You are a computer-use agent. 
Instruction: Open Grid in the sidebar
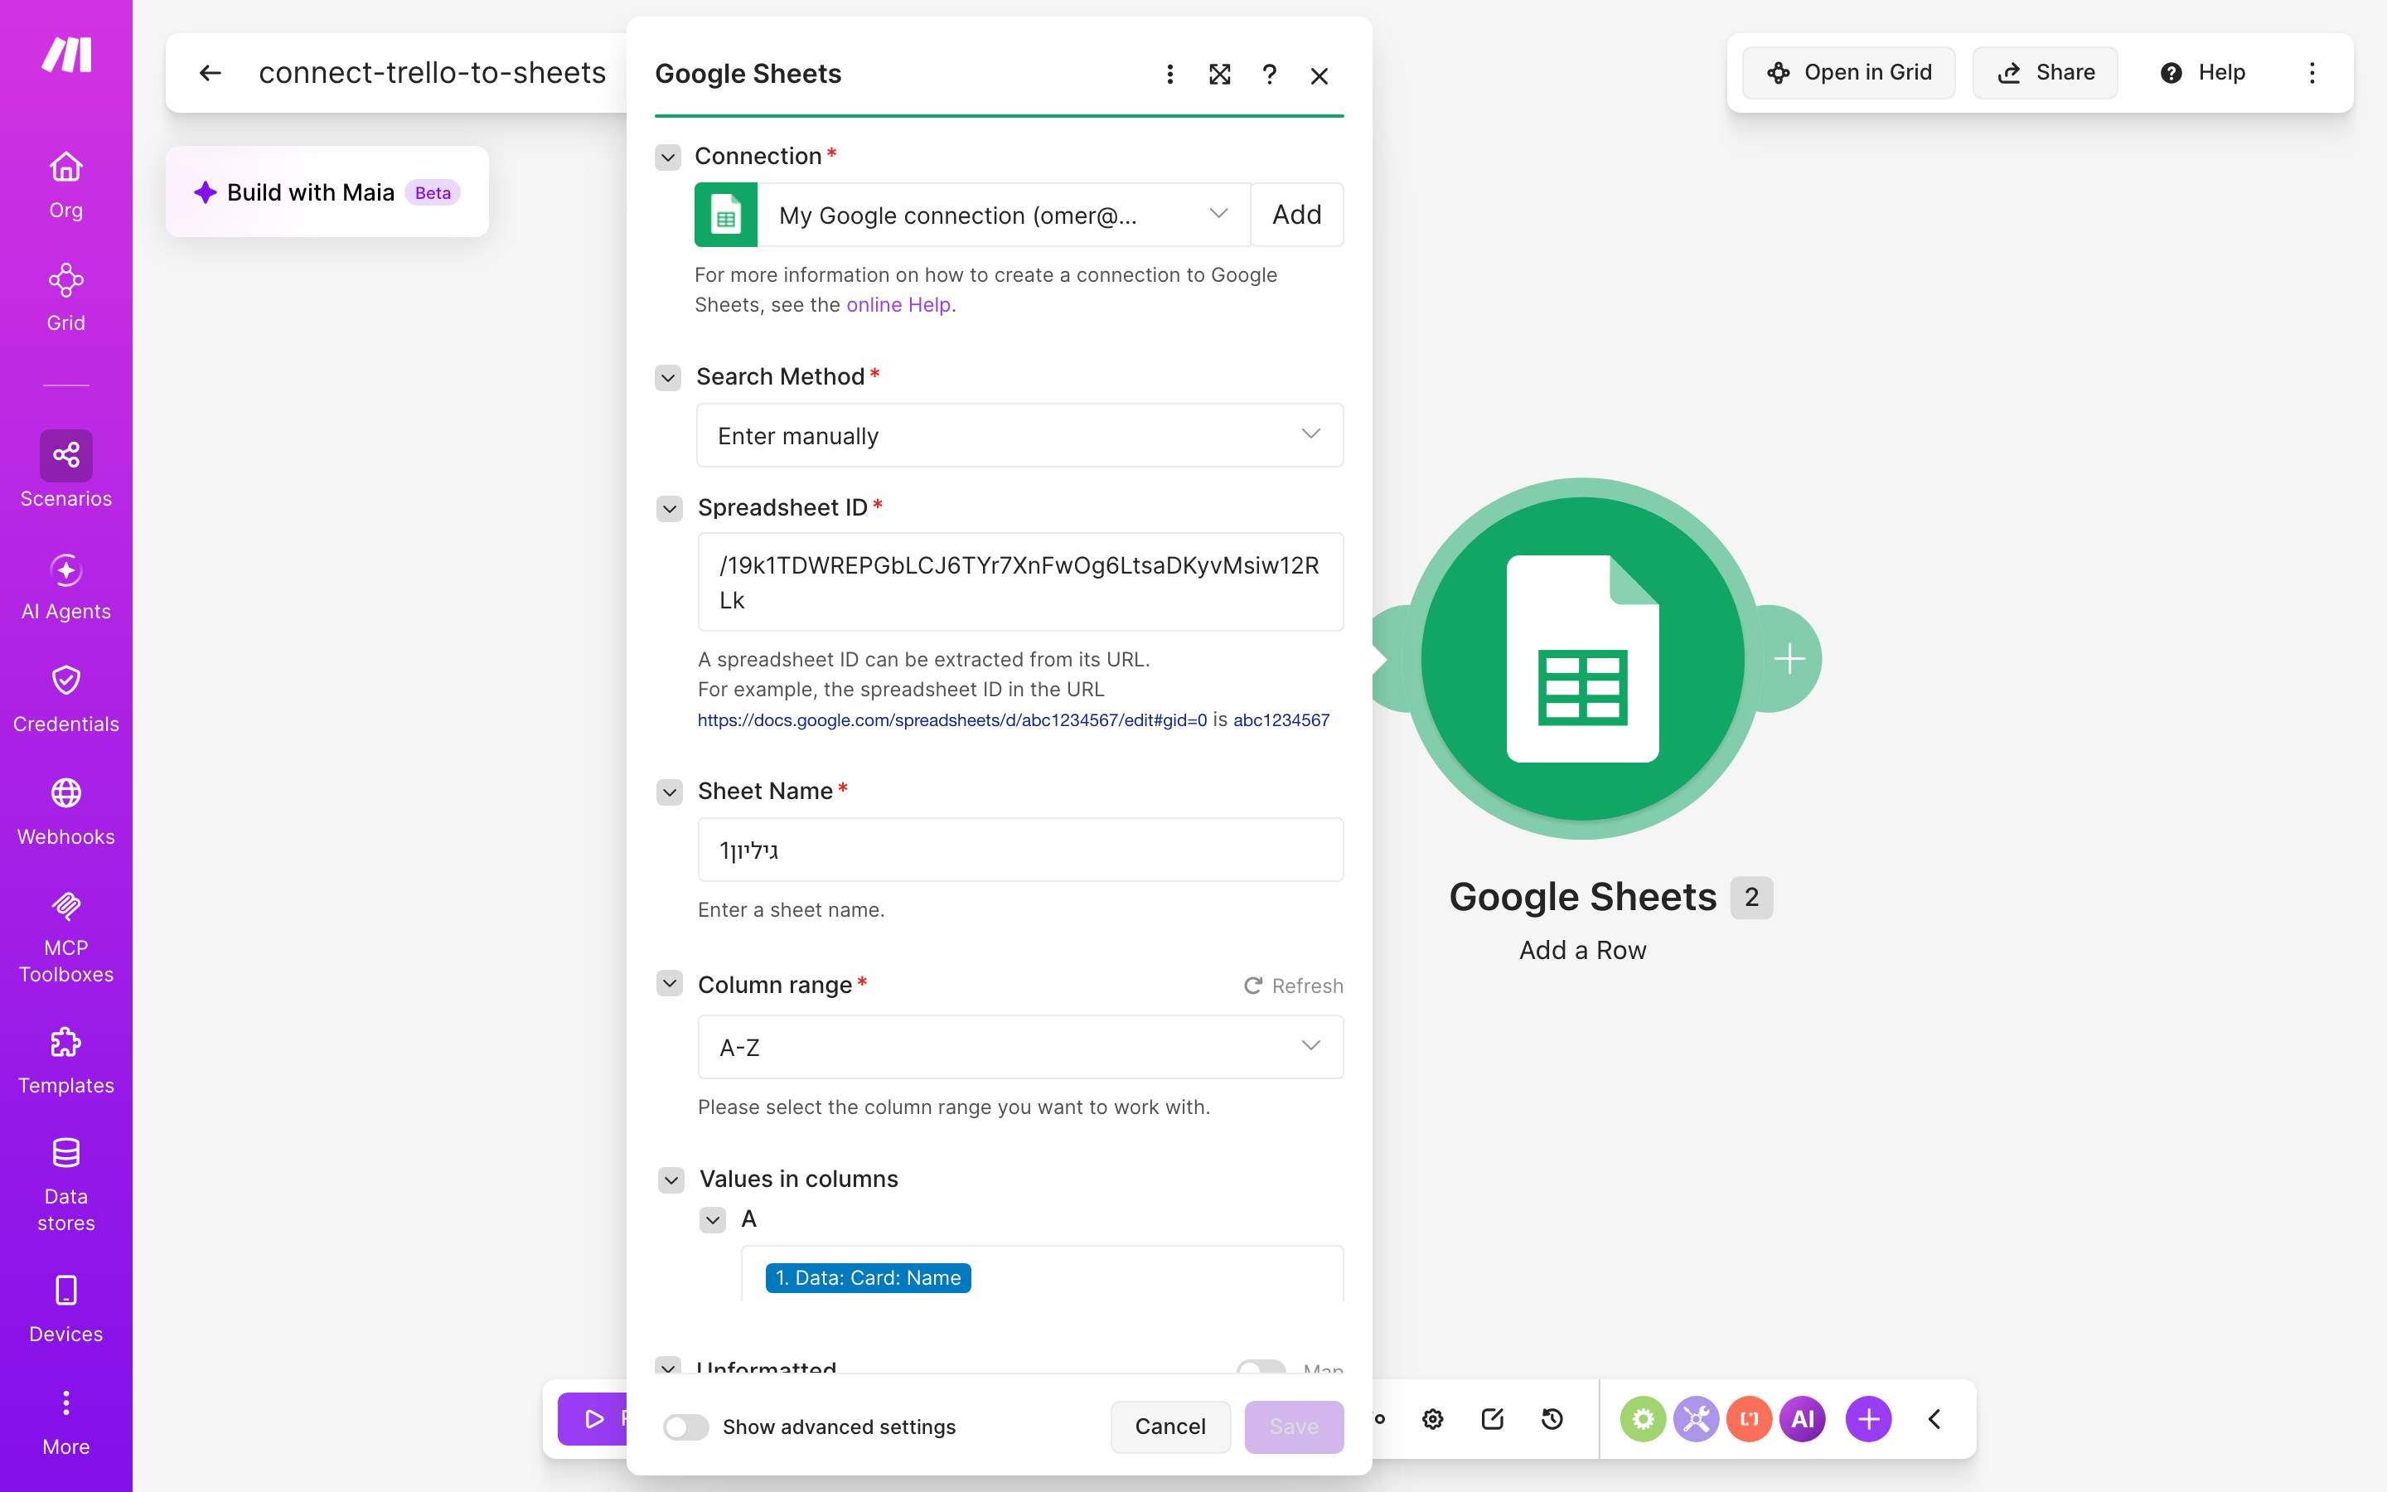coord(66,298)
